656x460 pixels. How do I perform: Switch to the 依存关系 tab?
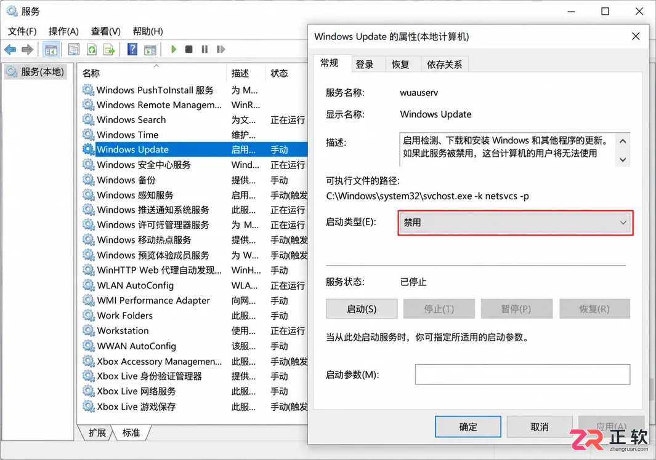(444, 65)
